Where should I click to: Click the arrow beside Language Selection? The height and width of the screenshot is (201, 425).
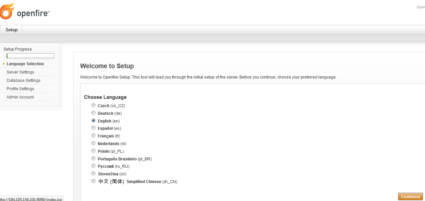tap(4, 64)
